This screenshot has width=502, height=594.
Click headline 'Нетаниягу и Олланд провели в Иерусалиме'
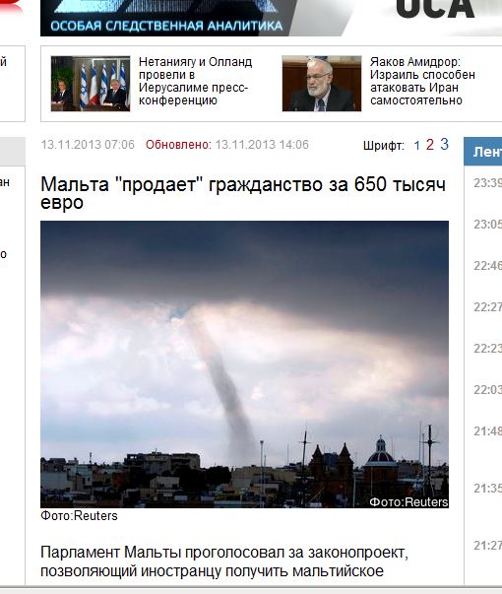[195, 81]
